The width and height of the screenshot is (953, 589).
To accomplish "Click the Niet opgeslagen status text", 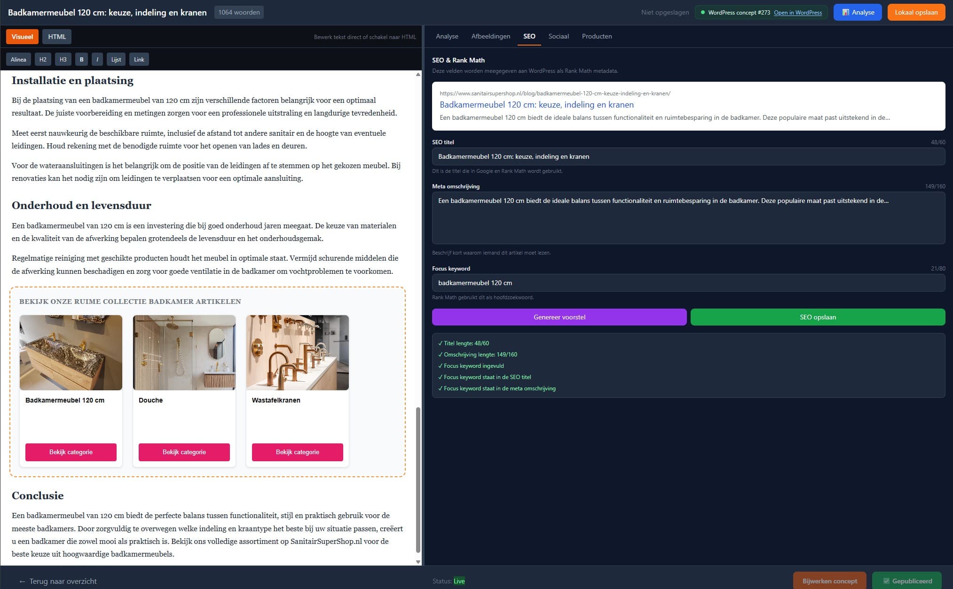I will click(665, 13).
